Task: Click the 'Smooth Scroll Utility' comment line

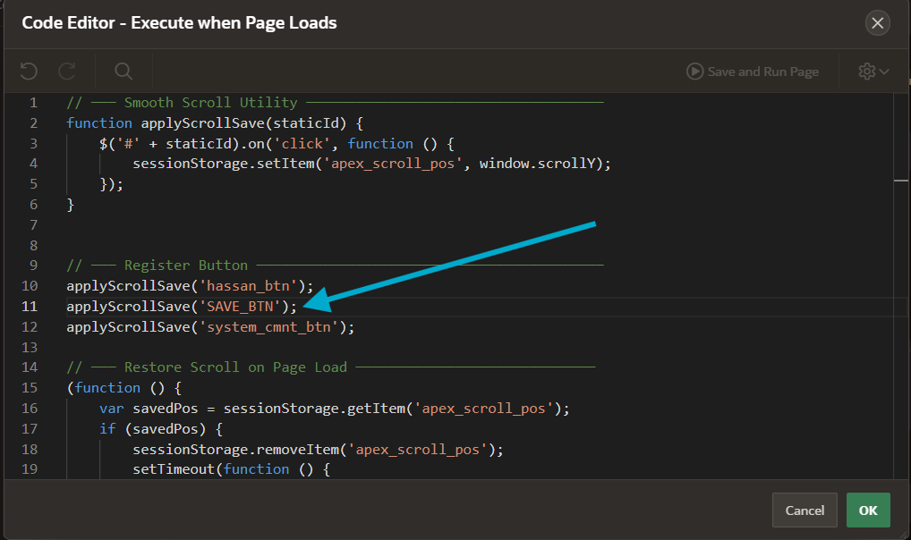Action: (210, 103)
